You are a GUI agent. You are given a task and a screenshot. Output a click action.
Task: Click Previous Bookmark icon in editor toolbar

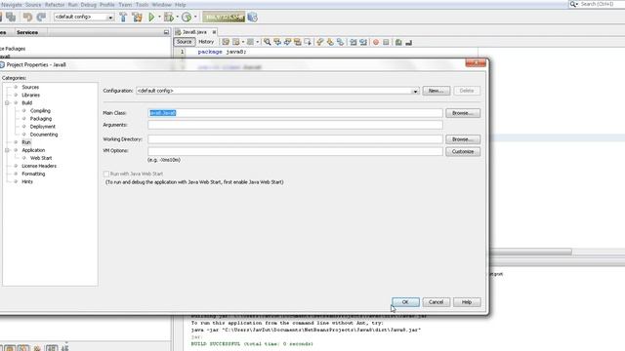tap(320, 42)
